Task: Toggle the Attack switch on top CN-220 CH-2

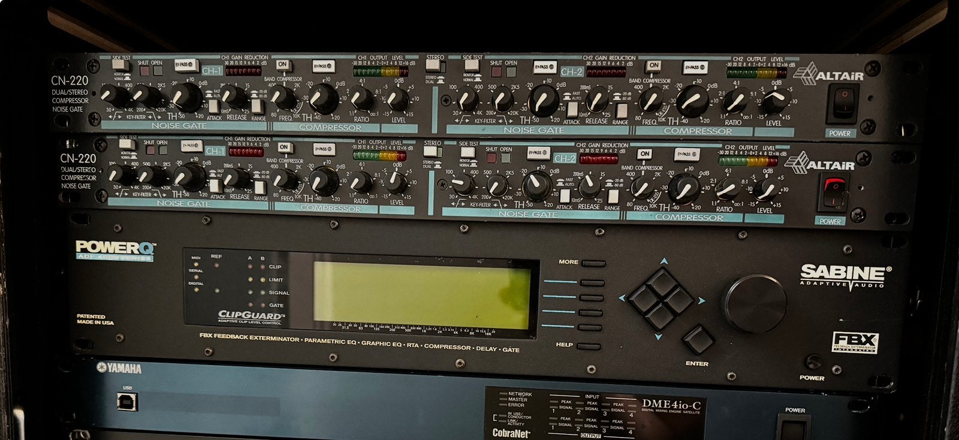Action: 572,110
